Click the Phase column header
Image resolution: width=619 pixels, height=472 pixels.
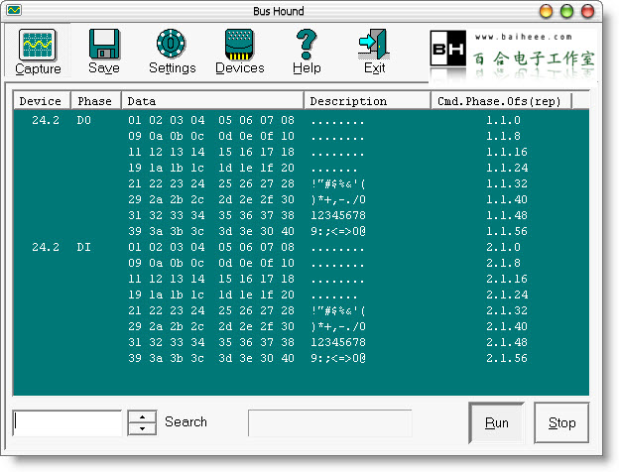(x=96, y=101)
